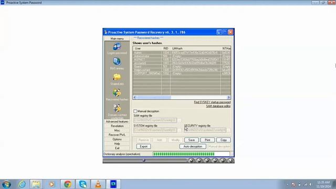Open Windows Media Player taskbar icon
Screen dimensions: 336x189
click(x=51, y=184)
